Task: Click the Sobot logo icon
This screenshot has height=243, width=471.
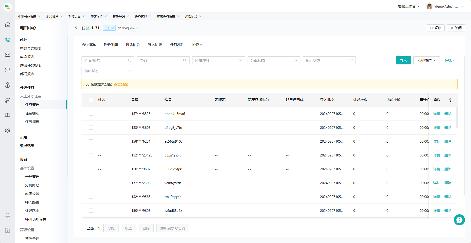Action: tap(8, 7)
